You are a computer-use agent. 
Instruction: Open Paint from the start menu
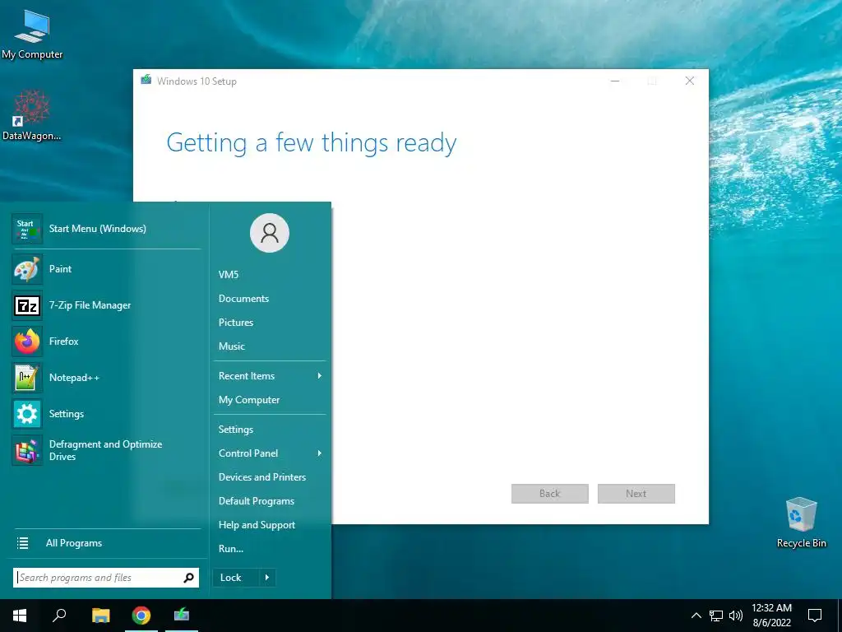coord(106,269)
